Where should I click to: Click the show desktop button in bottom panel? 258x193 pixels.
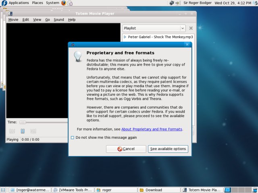pyautogui.click(x=3, y=190)
